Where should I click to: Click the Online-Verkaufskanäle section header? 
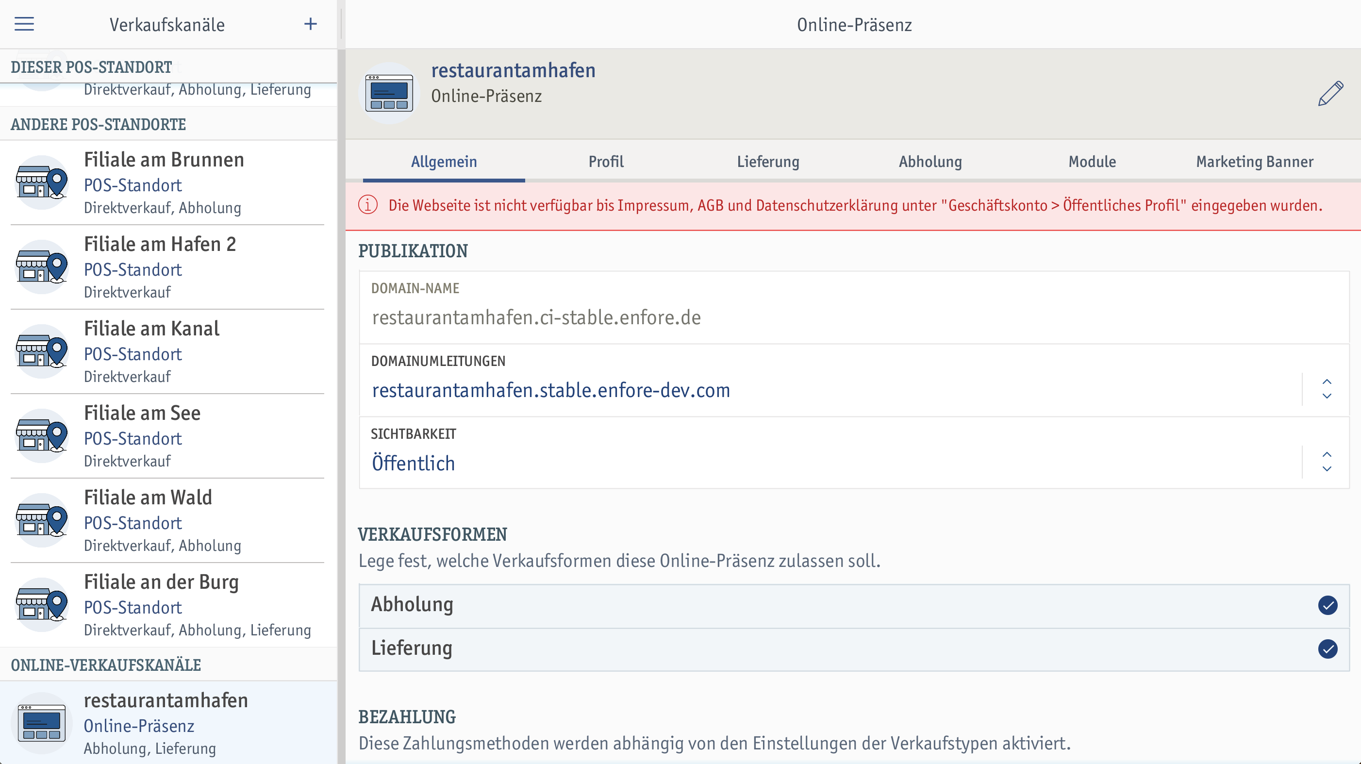(x=106, y=665)
